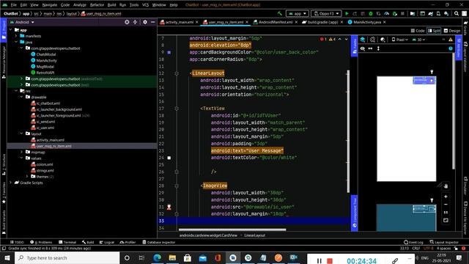Open the Refactor menu
This screenshot has width=469, height=264.
(97, 5)
